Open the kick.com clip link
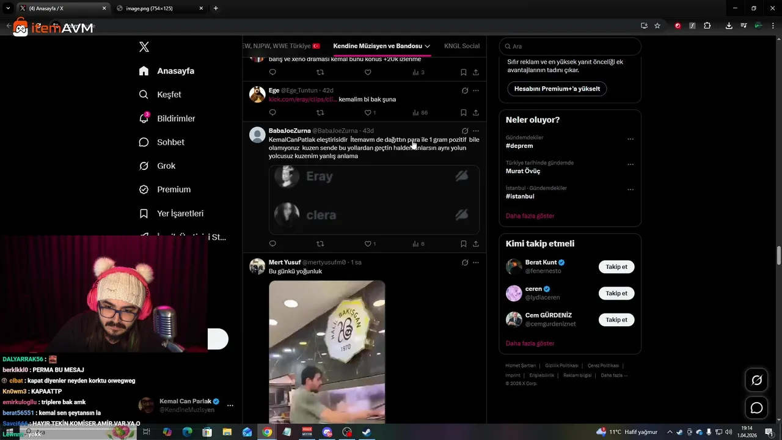The width and height of the screenshot is (782, 440). [x=302, y=99]
